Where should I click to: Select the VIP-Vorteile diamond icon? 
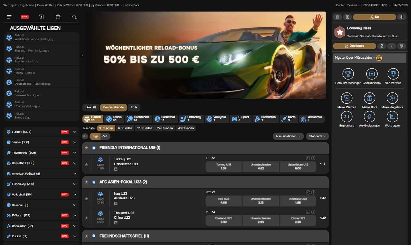393,74
